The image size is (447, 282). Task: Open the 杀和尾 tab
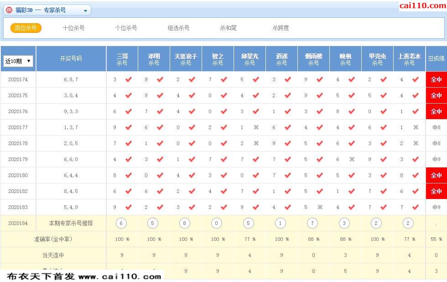(228, 28)
